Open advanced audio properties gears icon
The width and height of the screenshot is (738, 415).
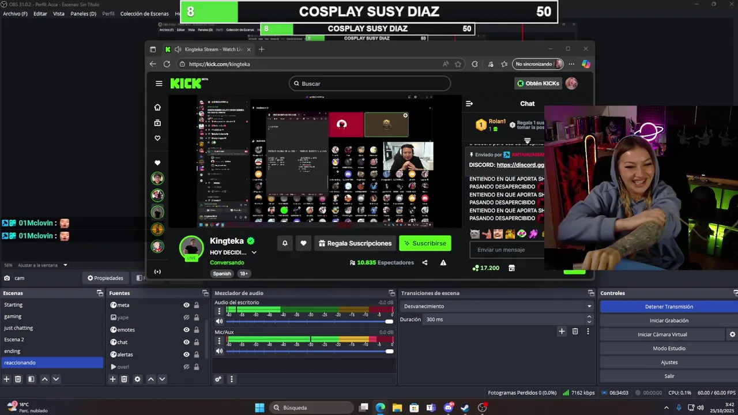[x=218, y=379]
